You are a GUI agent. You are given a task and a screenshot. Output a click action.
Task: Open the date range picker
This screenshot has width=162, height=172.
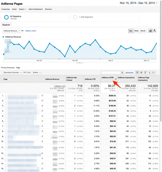tap(138, 3)
